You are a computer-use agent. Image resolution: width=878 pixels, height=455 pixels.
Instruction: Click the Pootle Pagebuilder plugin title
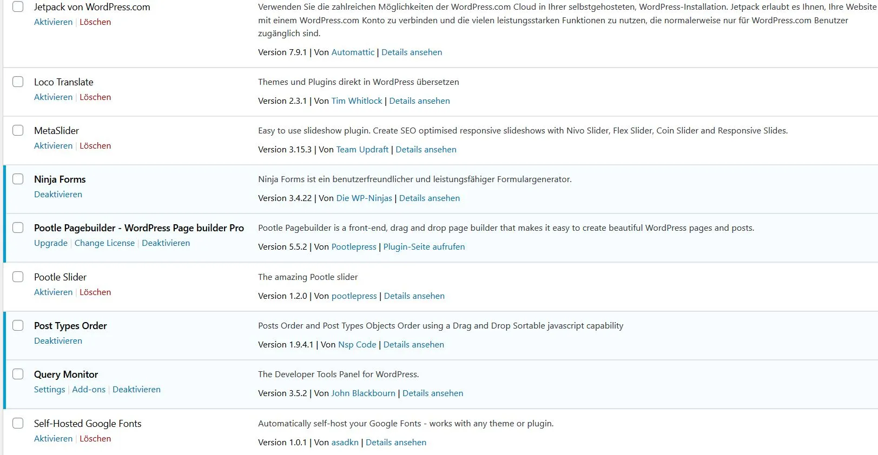139,228
